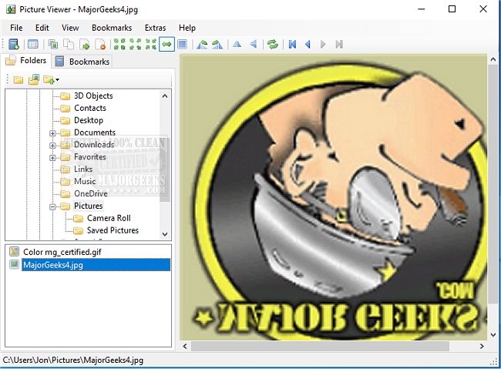This screenshot has width=501, height=369.
Task: Click the plain folder icon in Folders panel
Action: tap(18, 79)
